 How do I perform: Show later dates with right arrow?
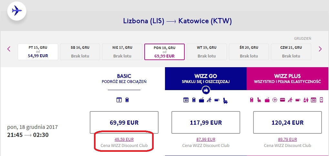point(320,49)
